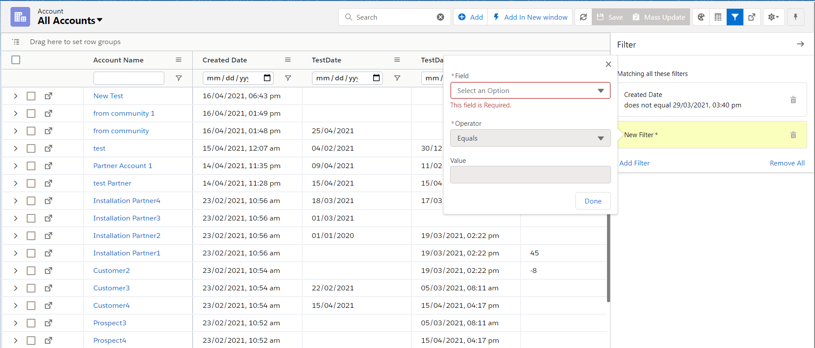This screenshot has width=815, height=348.
Task: Open the Account Name column menu
Action: click(178, 60)
